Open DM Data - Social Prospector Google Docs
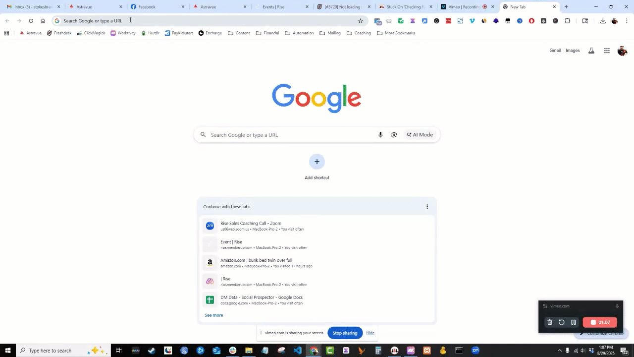Viewport: 634px width, 357px height. pyautogui.click(x=317, y=300)
